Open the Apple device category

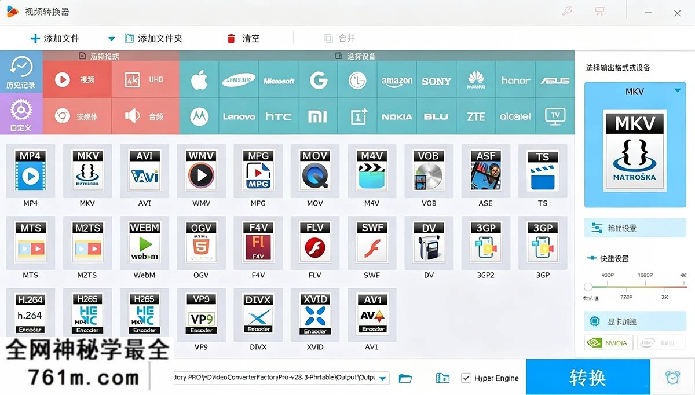(199, 81)
